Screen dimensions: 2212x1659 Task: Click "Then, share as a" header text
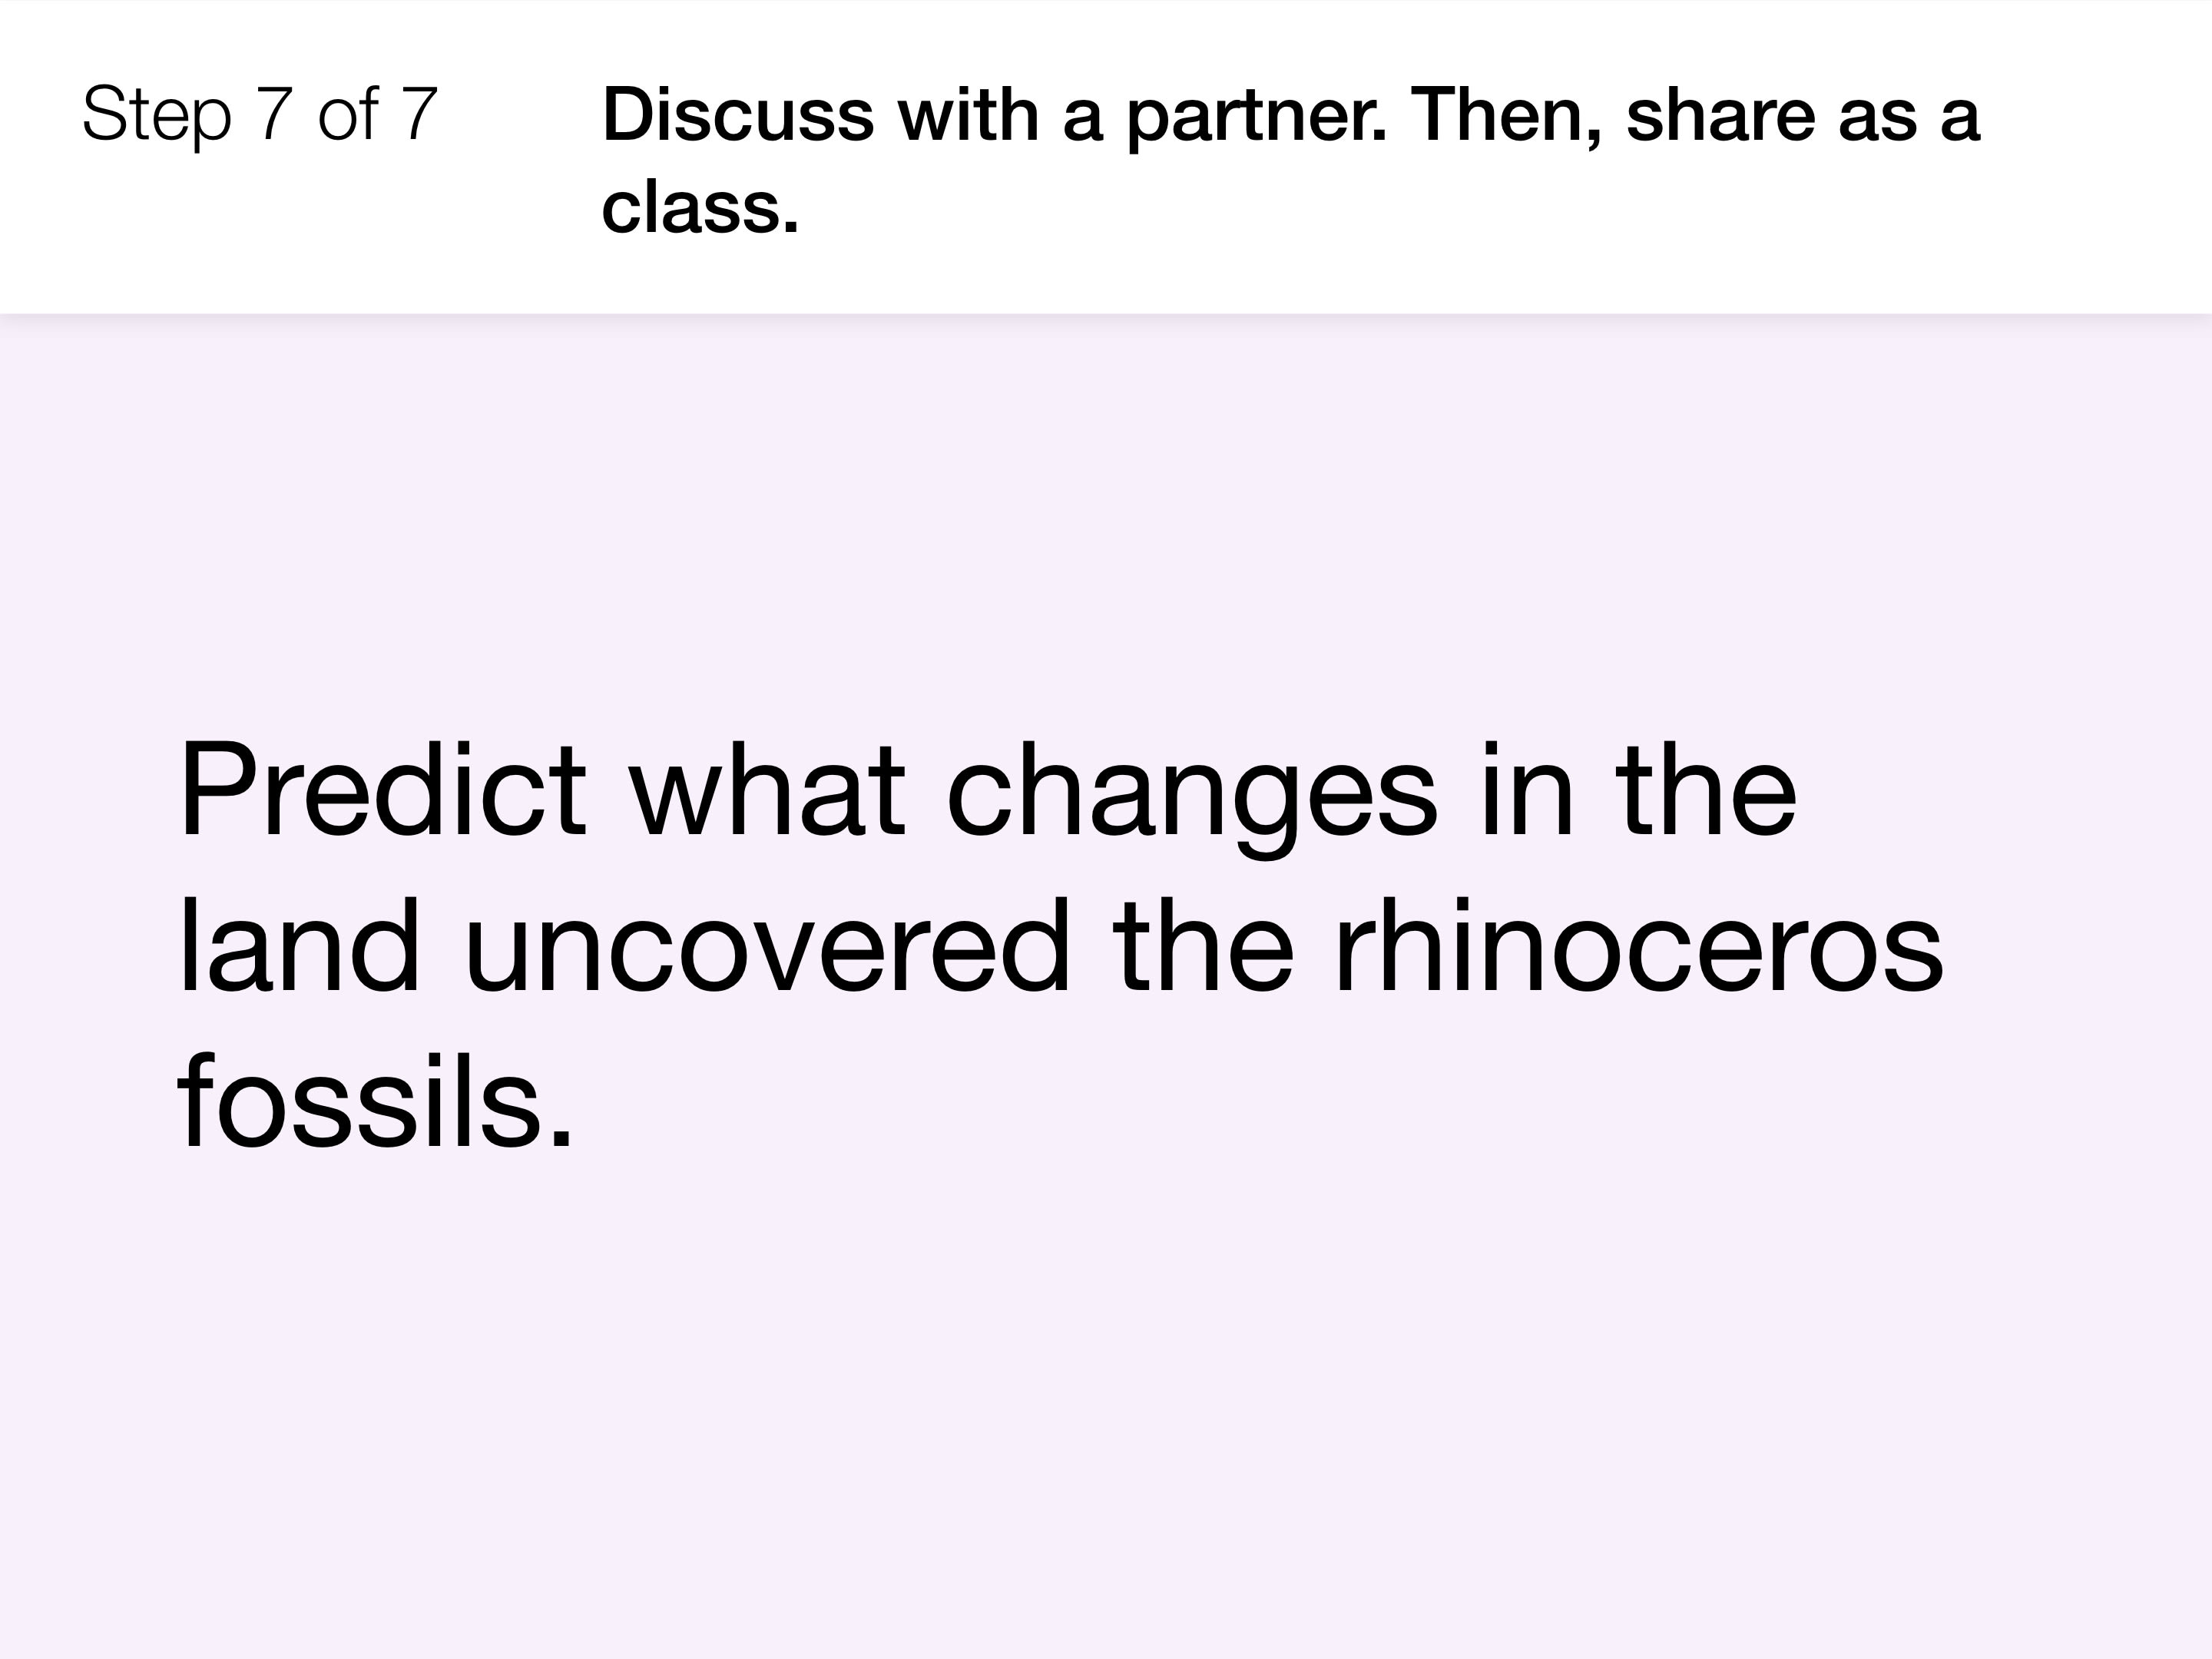(x=1694, y=115)
